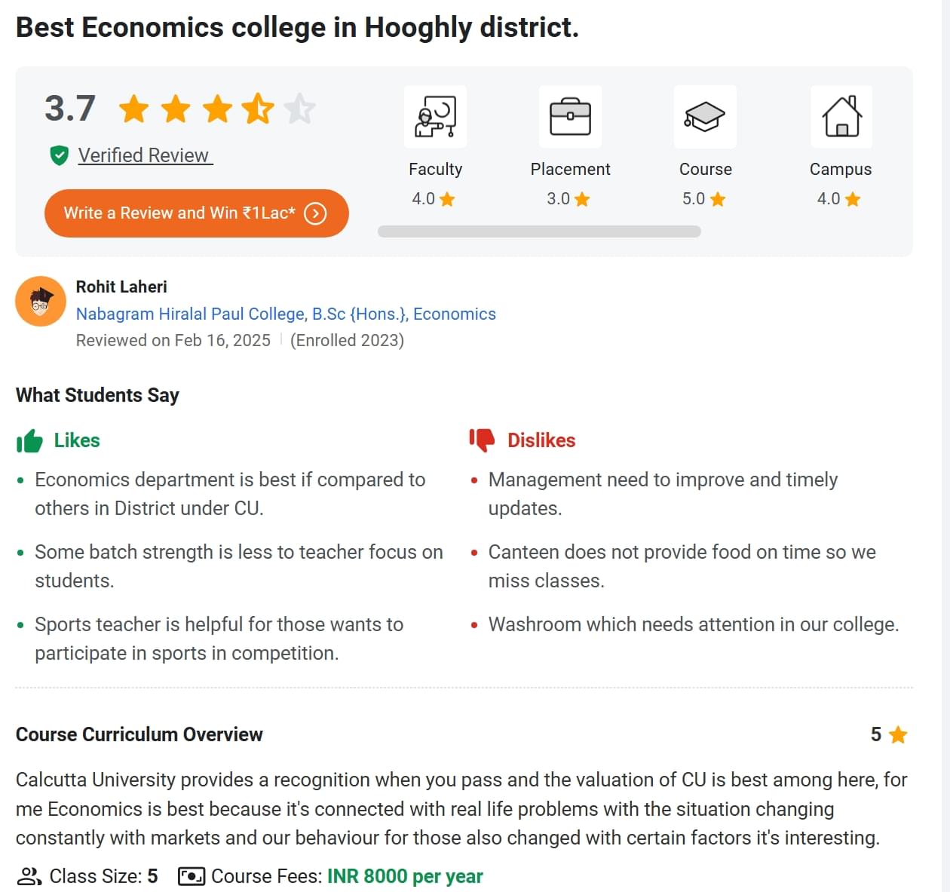Click the Placement 3.0 rating star

pos(581,199)
